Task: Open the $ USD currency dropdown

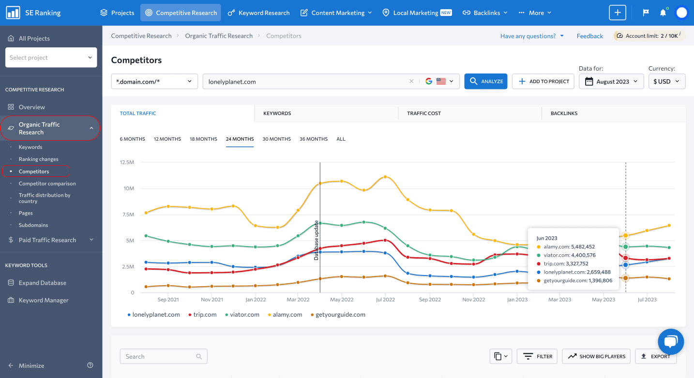Action: [667, 81]
